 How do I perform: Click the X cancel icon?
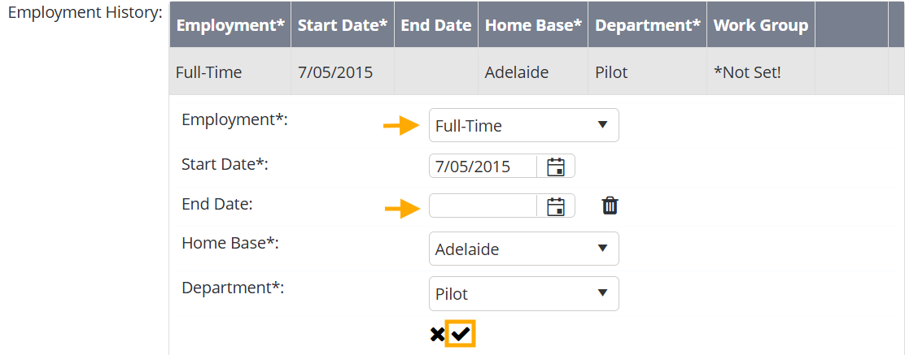coord(437,334)
